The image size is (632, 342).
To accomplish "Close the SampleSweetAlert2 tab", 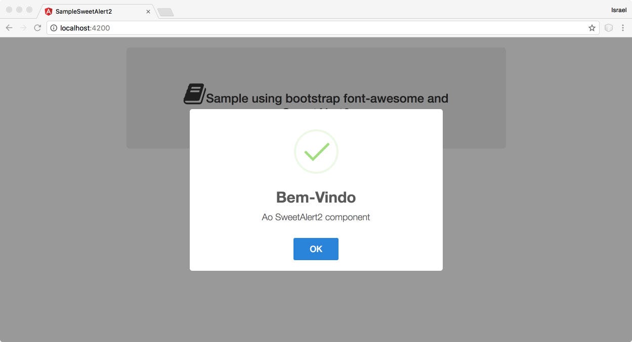I will tap(148, 11).
